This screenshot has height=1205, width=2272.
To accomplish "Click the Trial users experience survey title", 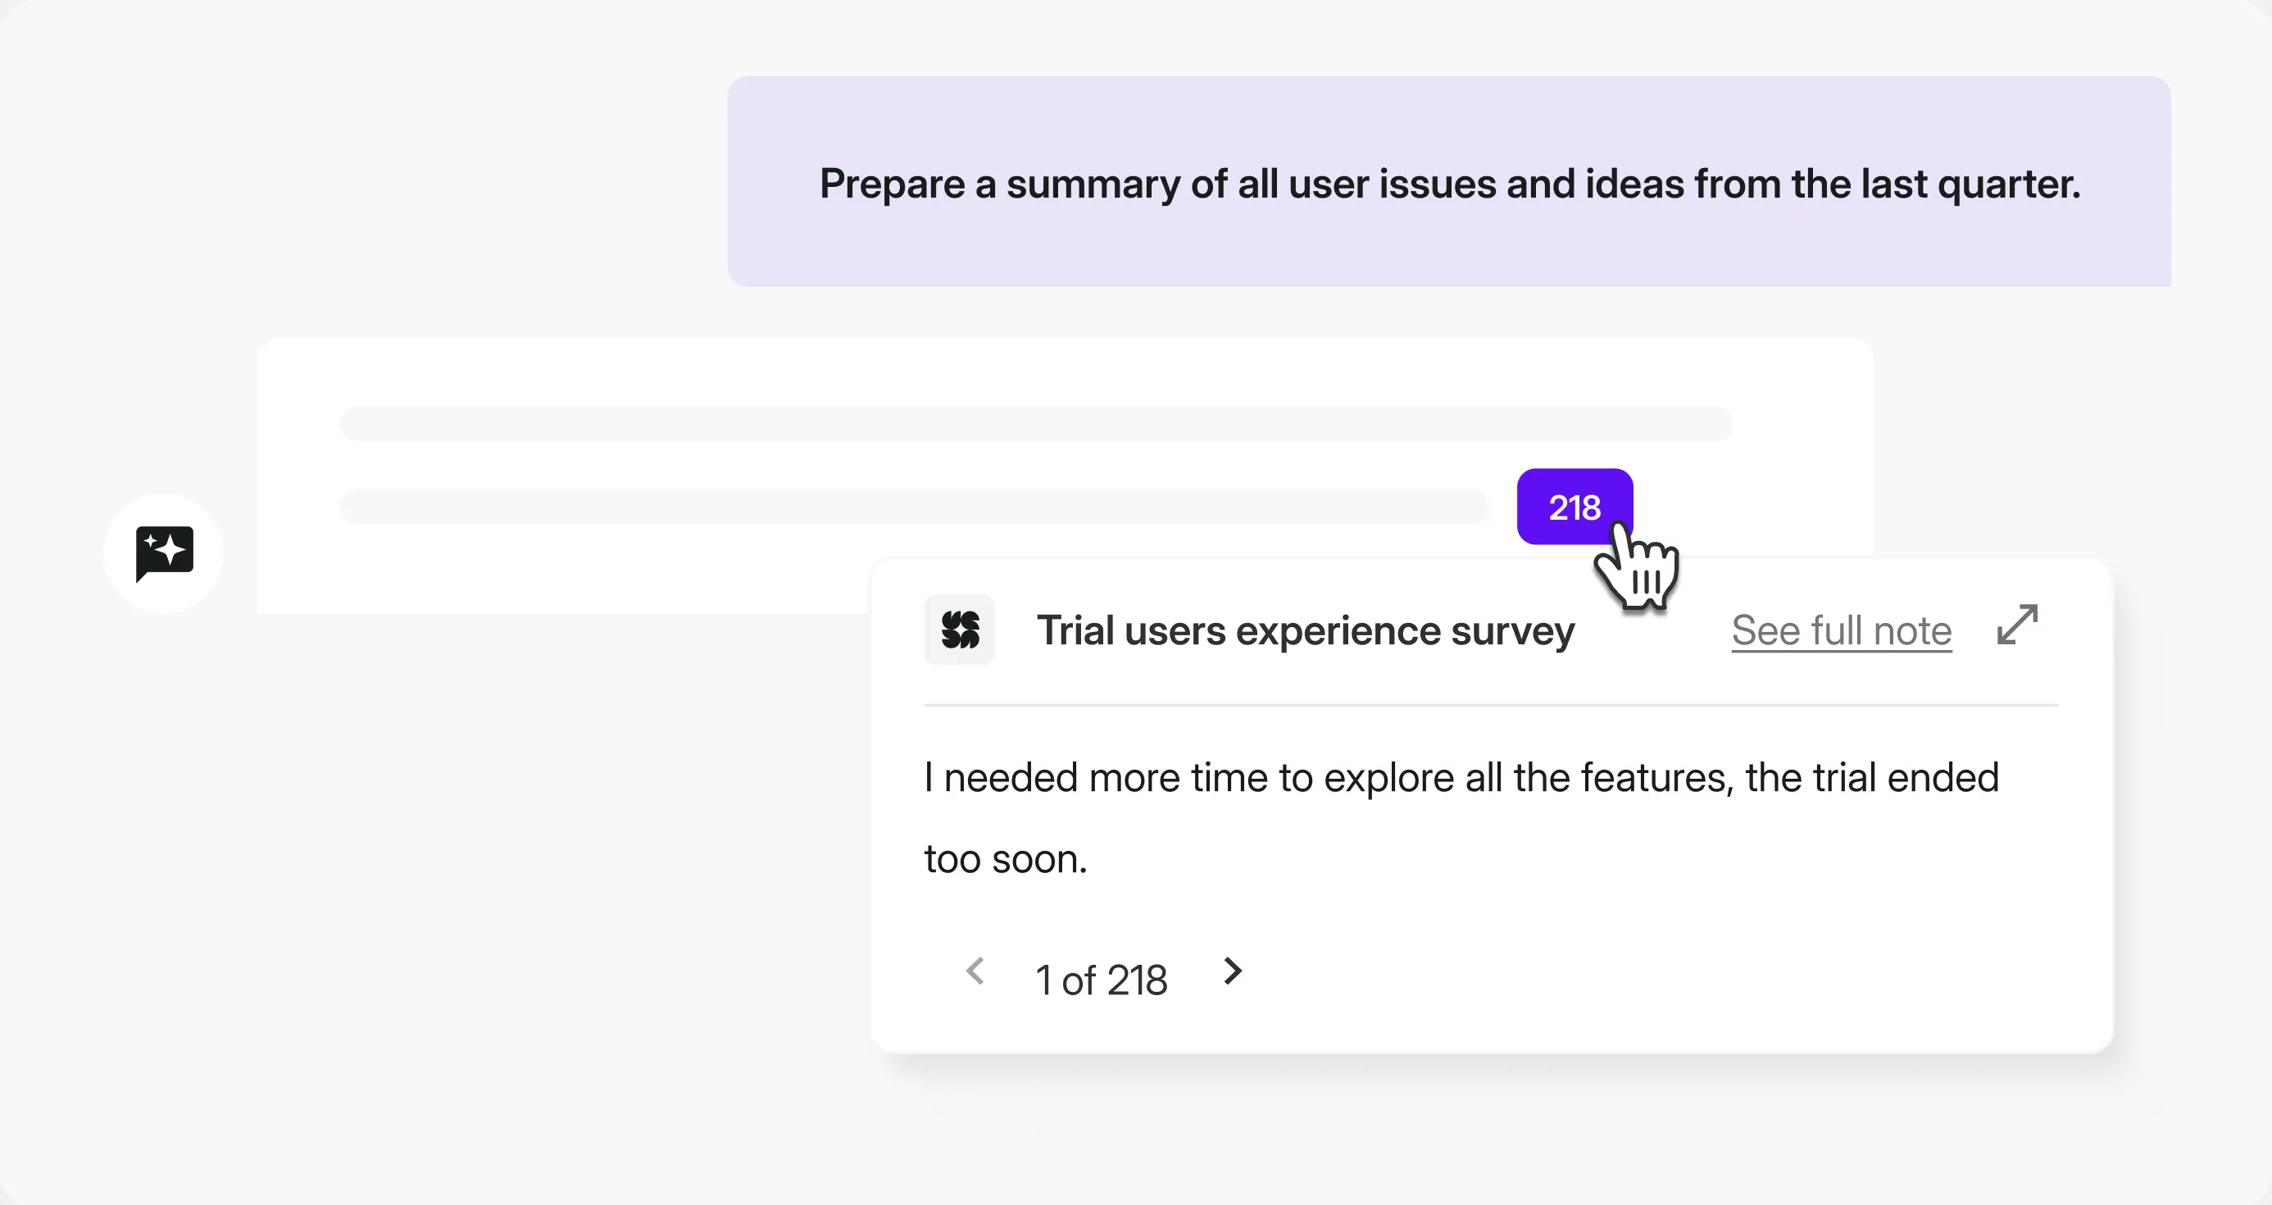I will (x=1305, y=630).
